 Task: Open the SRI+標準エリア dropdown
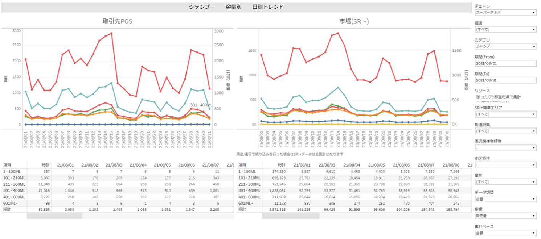click(x=505, y=114)
